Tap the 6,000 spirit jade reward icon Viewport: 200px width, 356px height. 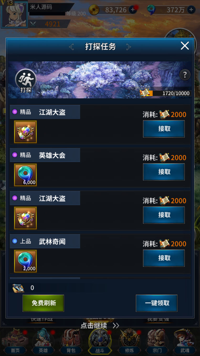click(25, 175)
